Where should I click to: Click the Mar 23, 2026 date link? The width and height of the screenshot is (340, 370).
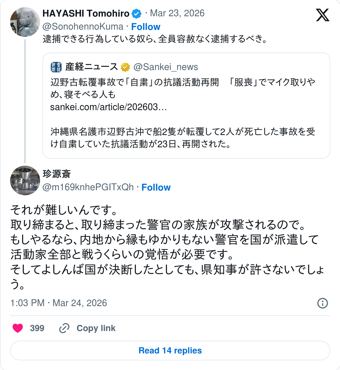pos(177,14)
